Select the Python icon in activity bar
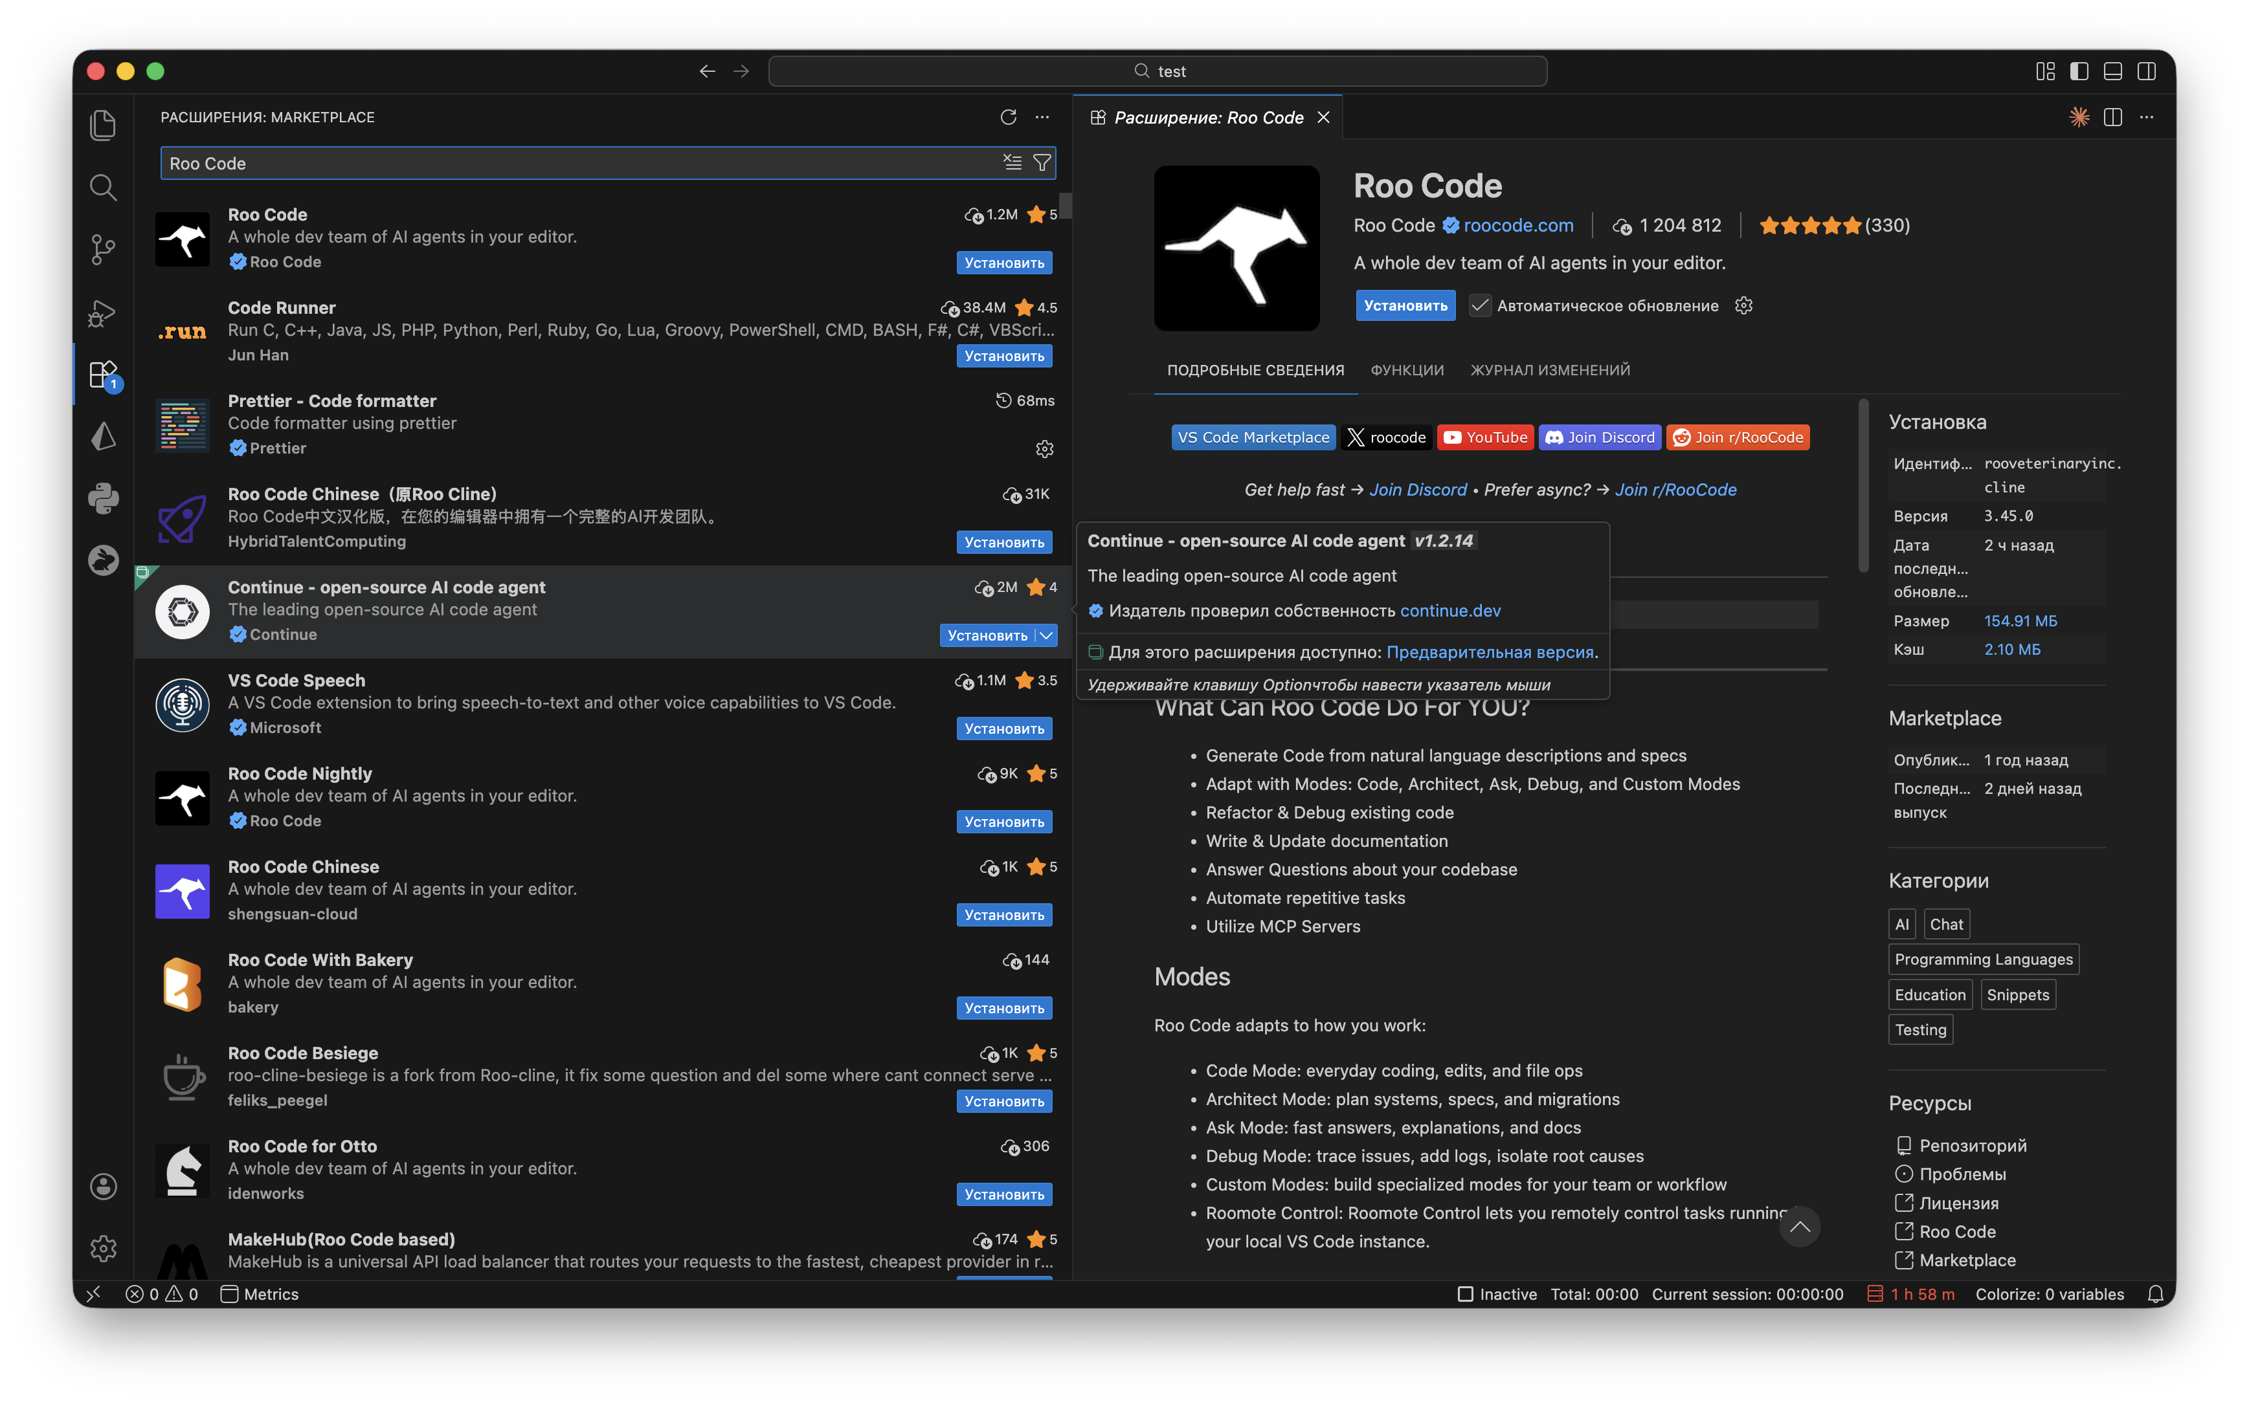This screenshot has width=2249, height=1404. (103, 498)
